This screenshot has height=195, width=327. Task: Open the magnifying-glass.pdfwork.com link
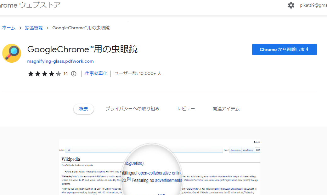[x=60, y=61]
